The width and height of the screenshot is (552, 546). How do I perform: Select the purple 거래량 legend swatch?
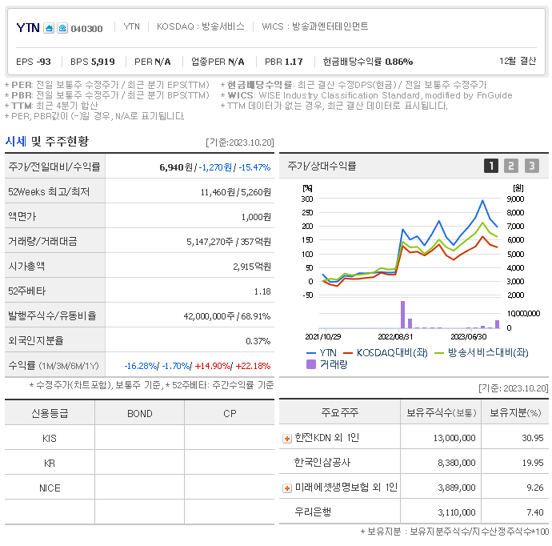(311, 364)
